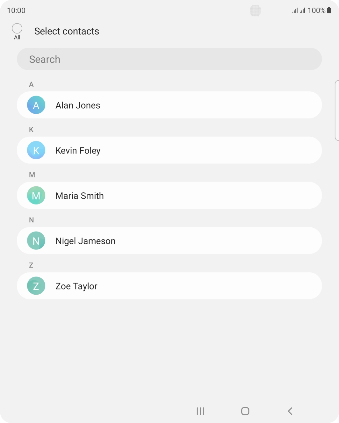Pick Zoe Taylor from the list
Screen dimensions: 339x423
coord(76,286)
